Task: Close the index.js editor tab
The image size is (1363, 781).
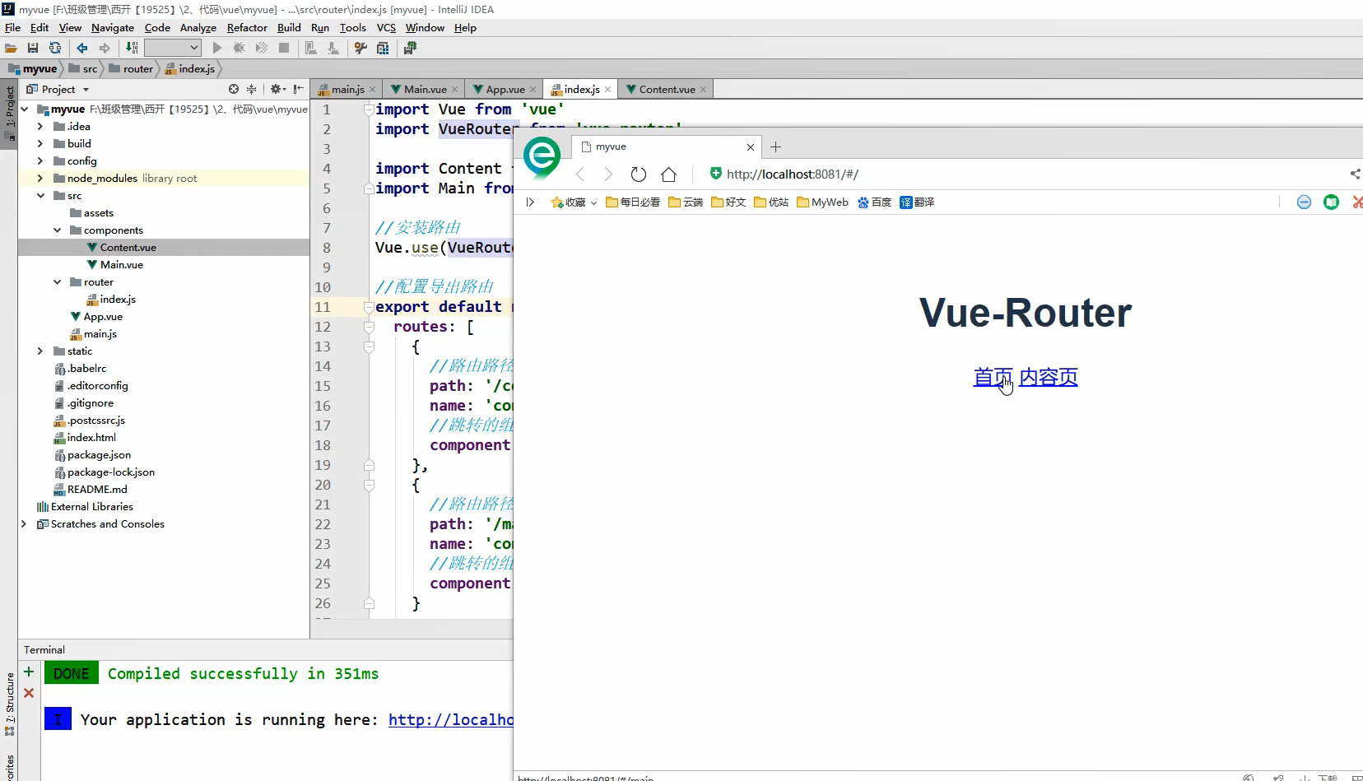Action: pyautogui.click(x=607, y=90)
